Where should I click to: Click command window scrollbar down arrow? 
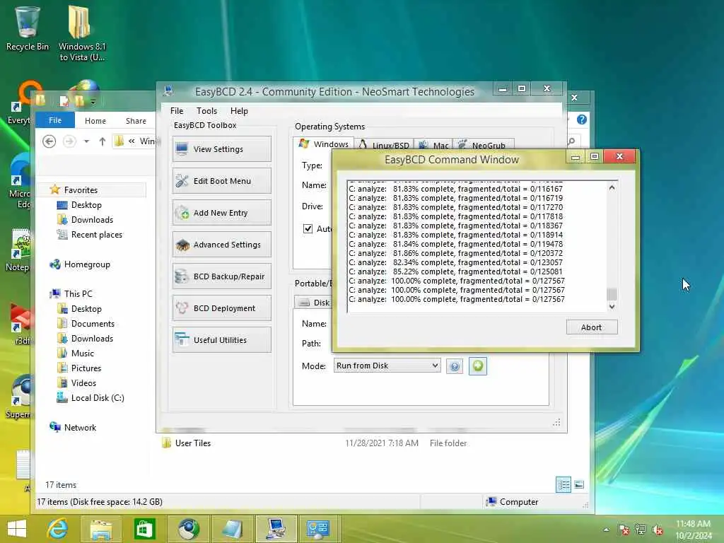coord(612,307)
